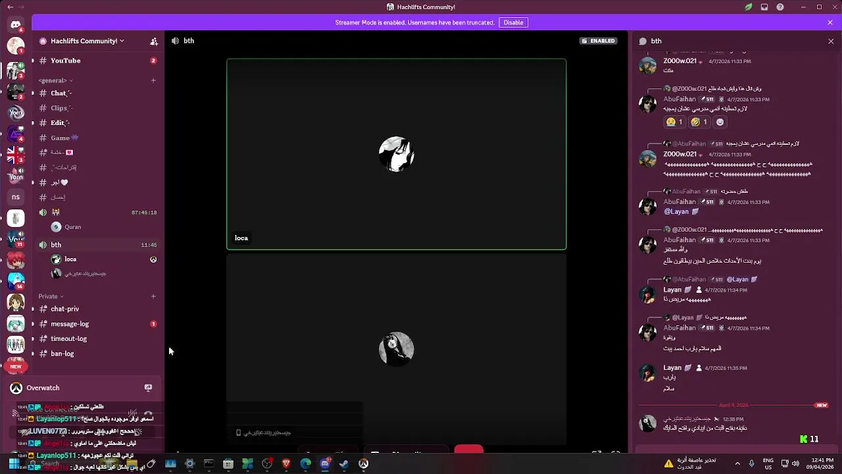Collapse the Private channel category
842x474 pixels.
coord(51,296)
